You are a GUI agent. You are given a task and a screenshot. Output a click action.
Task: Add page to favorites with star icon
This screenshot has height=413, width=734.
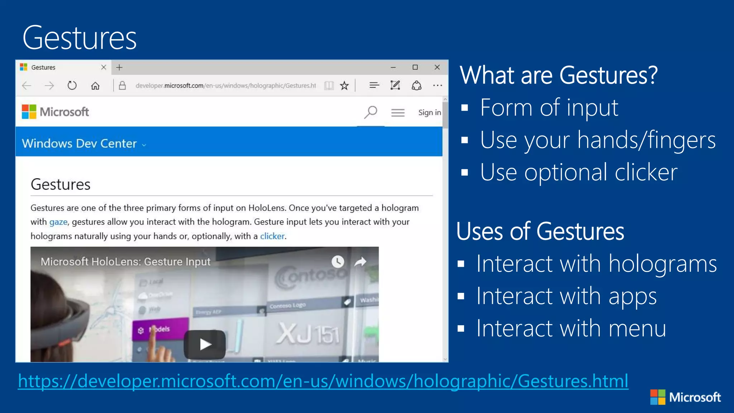pyautogui.click(x=344, y=86)
